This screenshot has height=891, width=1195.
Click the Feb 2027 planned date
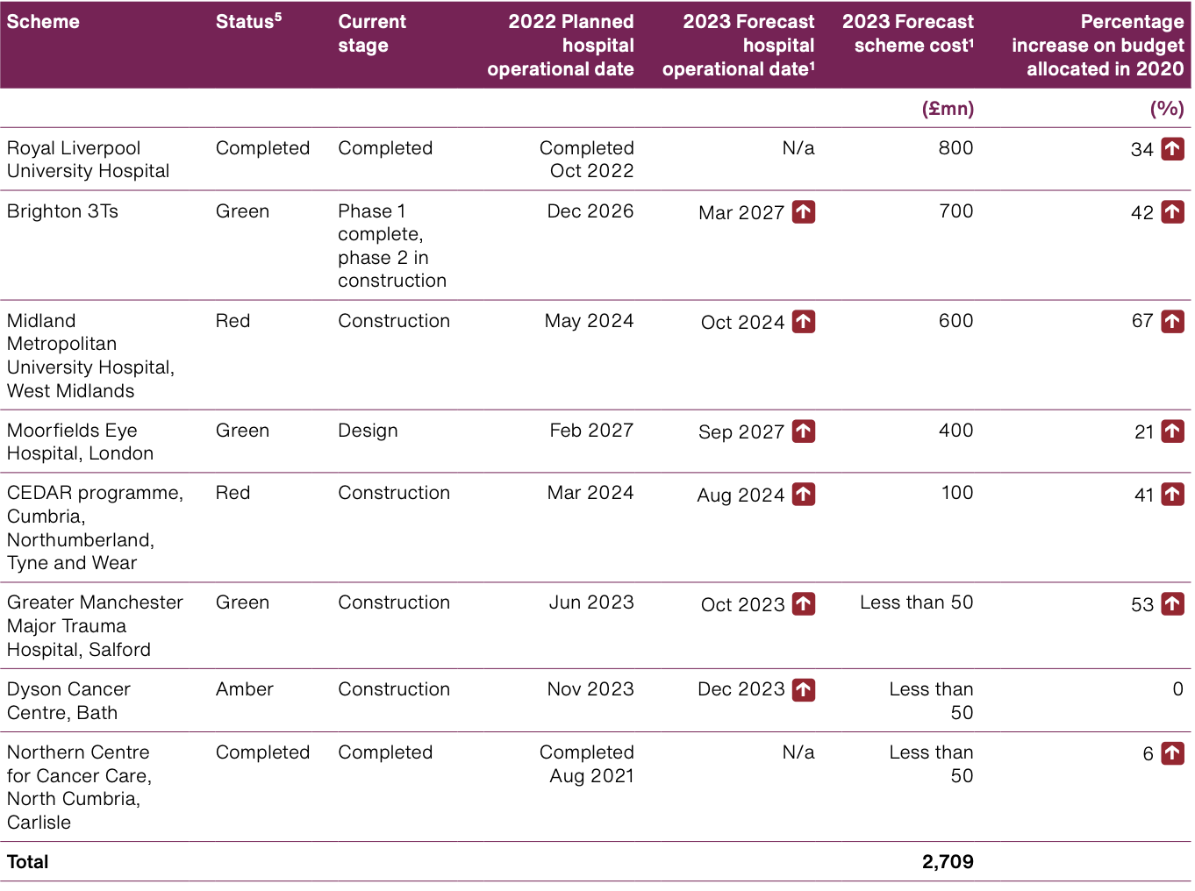tap(591, 431)
